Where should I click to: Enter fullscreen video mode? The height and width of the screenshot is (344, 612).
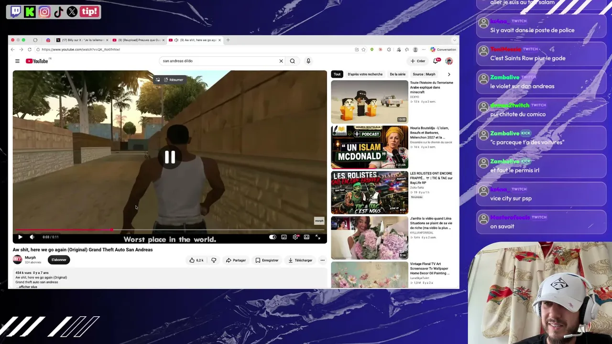(x=318, y=237)
